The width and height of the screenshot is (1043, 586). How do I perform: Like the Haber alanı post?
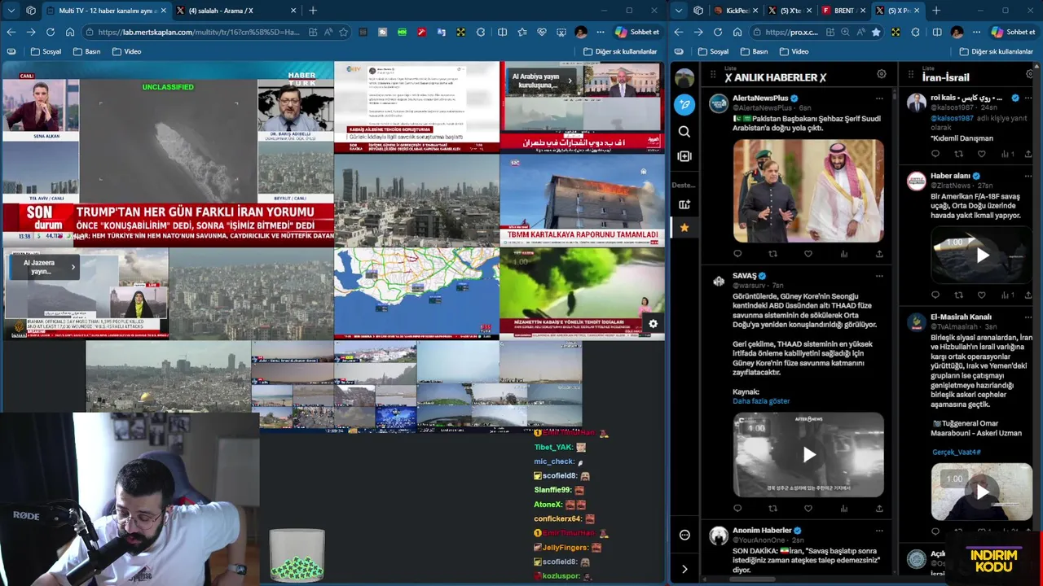click(982, 295)
